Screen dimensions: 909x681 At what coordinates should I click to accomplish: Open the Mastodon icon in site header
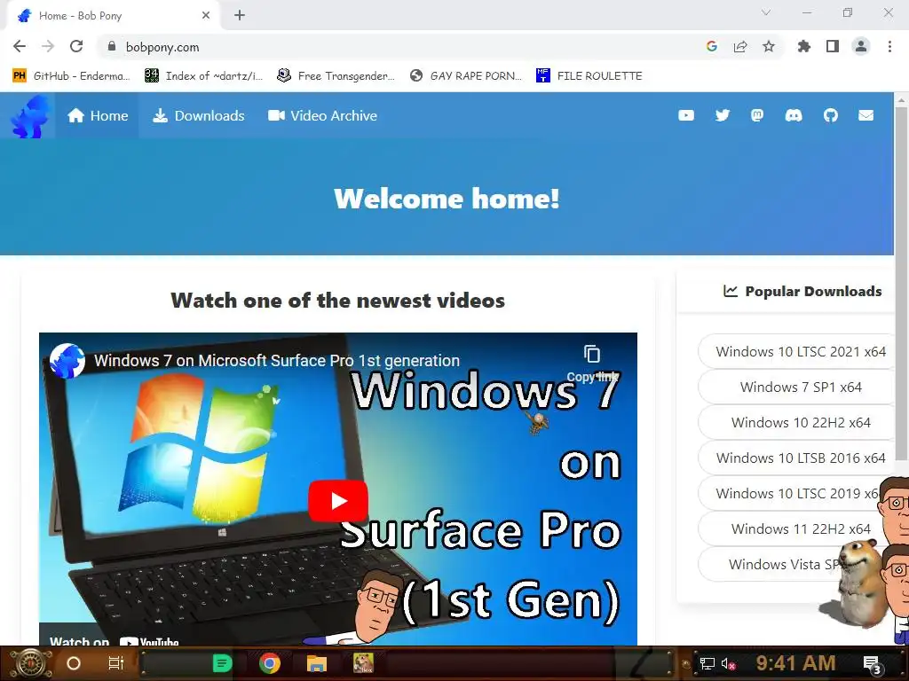pyautogui.click(x=757, y=115)
